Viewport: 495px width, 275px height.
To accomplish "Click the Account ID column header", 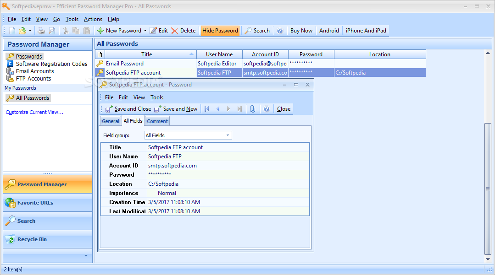I will tap(265, 54).
